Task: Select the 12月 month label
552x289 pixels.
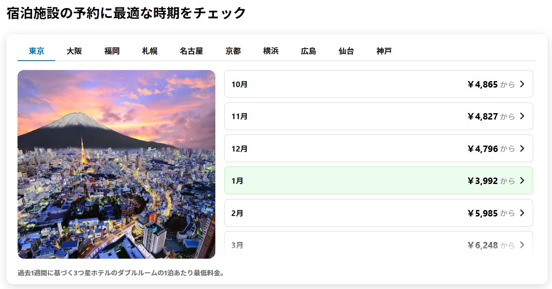Action: click(239, 149)
